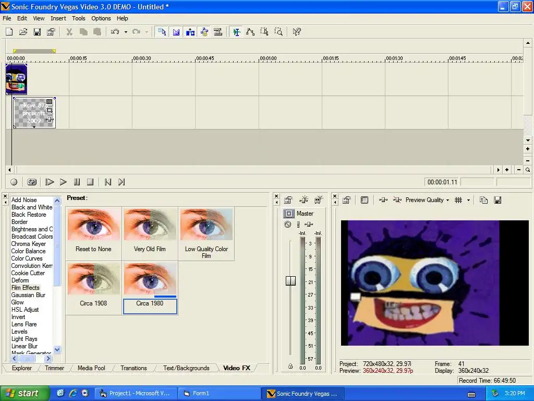
Task: Toggle Enable Snapping in main toolbar
Action: pyautogui.click(x=162, y=32)
